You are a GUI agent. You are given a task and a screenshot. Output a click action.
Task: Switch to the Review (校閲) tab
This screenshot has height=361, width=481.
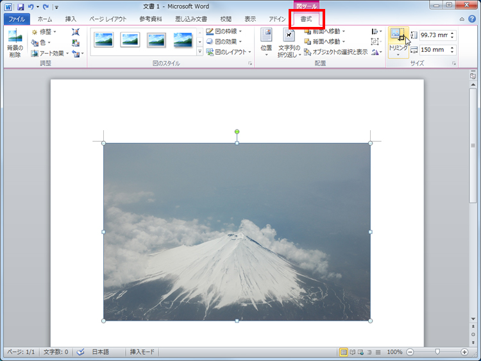pos(226,19)
